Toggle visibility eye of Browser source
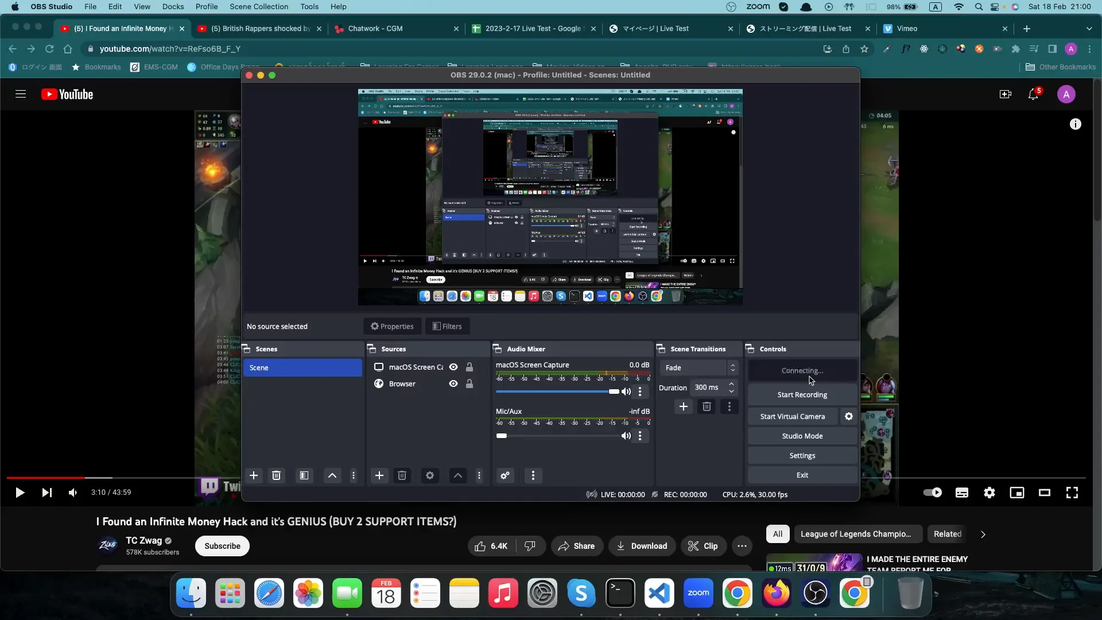The image size is (1102, 620). pyautogui.click(x=453, y=384)
